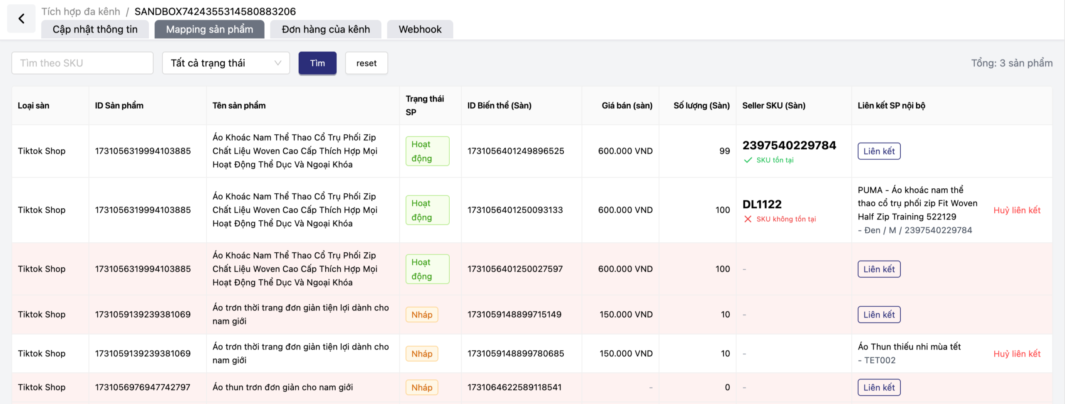Unlink Áo Thun thiếu nhi TET002
The height and width of the screenshot is (404, 1065).
tap(1016, 354)
